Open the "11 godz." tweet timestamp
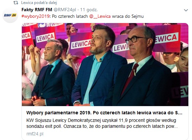The image size is (192, 140). tap(89, 10)
